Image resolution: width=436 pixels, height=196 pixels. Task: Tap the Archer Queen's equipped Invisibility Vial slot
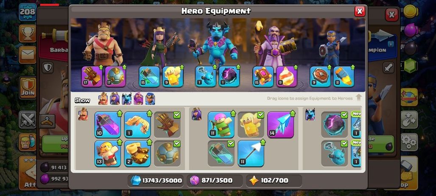click(149, 77)
